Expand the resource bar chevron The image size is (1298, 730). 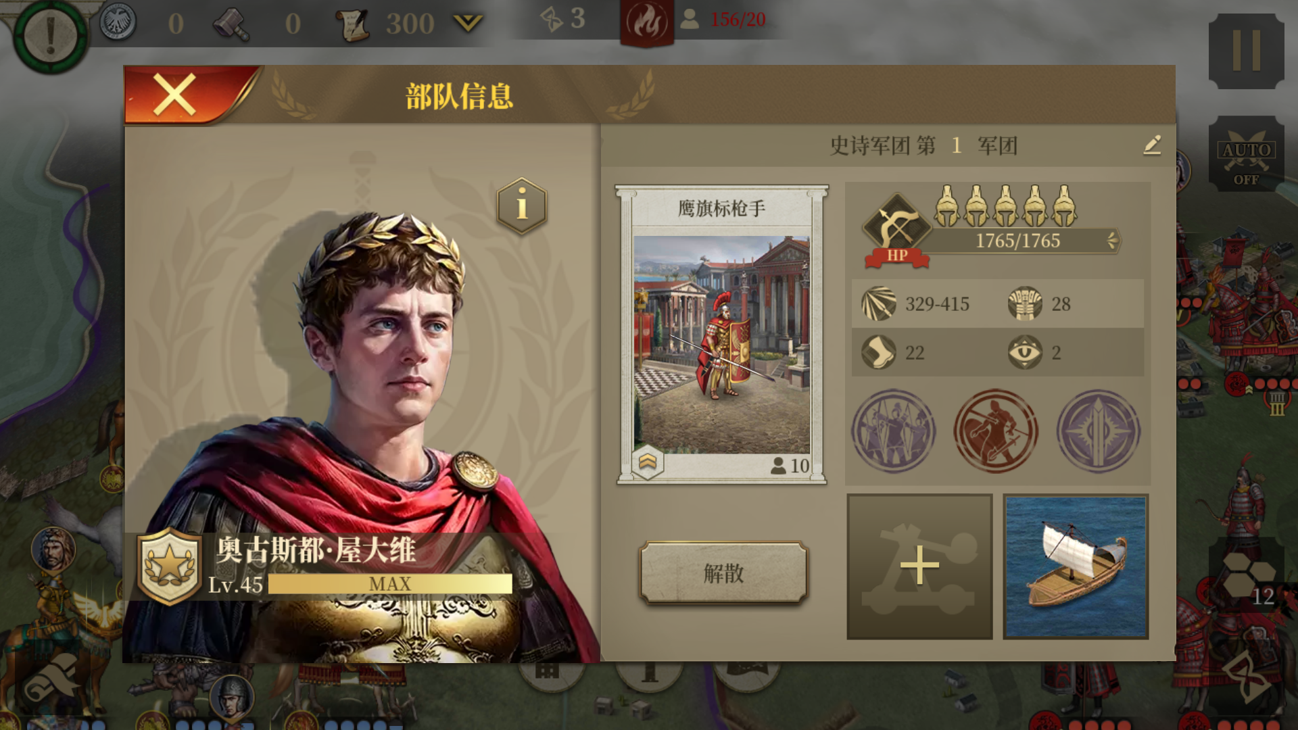(468, 24)
